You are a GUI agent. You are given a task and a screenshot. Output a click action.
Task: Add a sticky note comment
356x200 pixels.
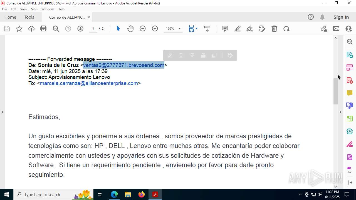(x=225, y=29)
